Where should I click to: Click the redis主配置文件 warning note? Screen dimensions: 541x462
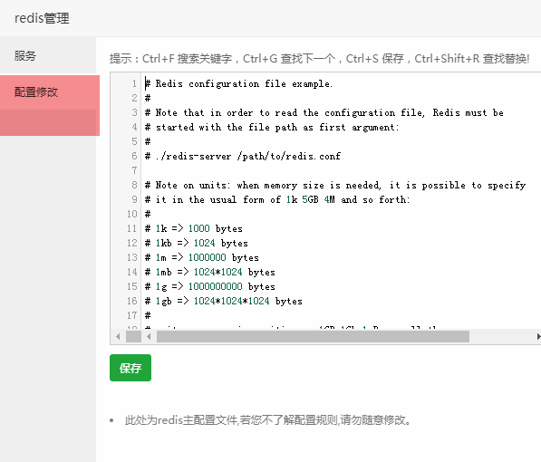pos(267,420)
